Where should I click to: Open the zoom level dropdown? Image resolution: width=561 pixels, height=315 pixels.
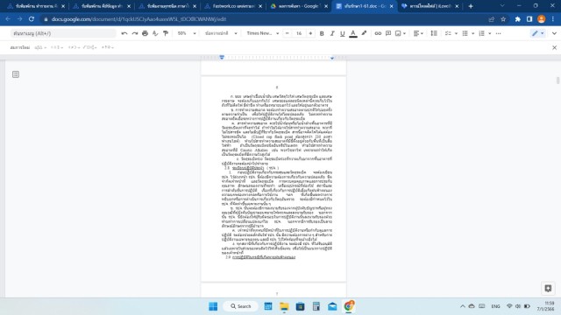click(187, 33)
